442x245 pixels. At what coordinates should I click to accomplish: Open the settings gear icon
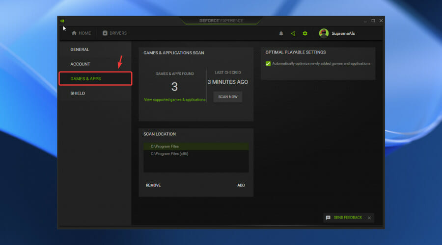(x=305, y=33)
